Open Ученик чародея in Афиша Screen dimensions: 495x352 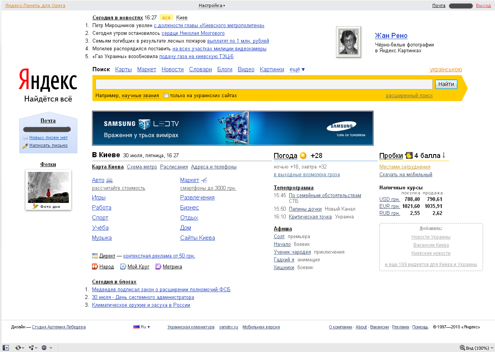(292, 252)
